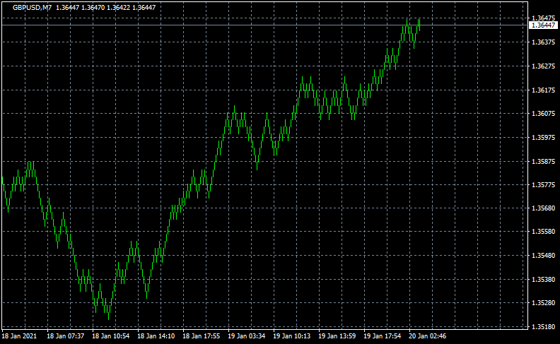Click the 1.35875 price scale label
This screenshot has width=560, height=344.
click(x=543, y=161)
